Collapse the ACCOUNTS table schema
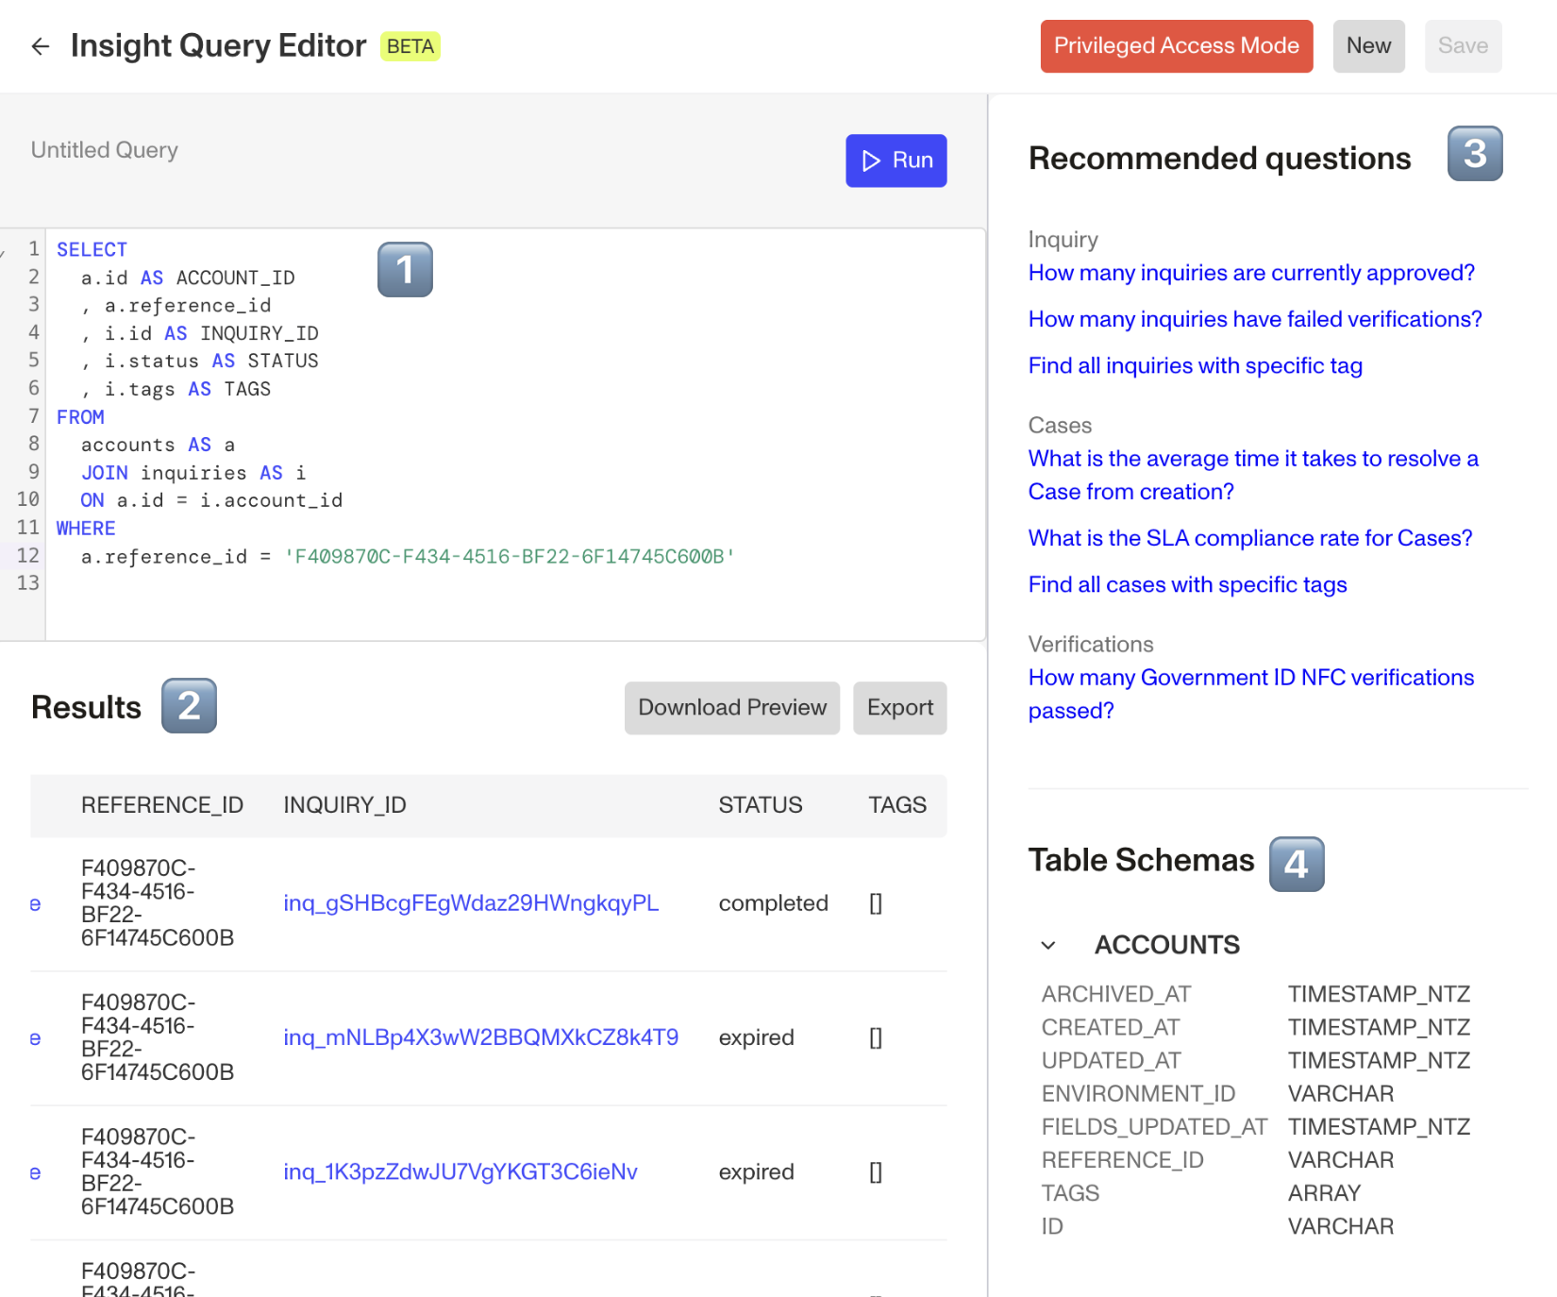Screen dimensions: 1557x1297 pyautogui.click(x=1048, y=945)
